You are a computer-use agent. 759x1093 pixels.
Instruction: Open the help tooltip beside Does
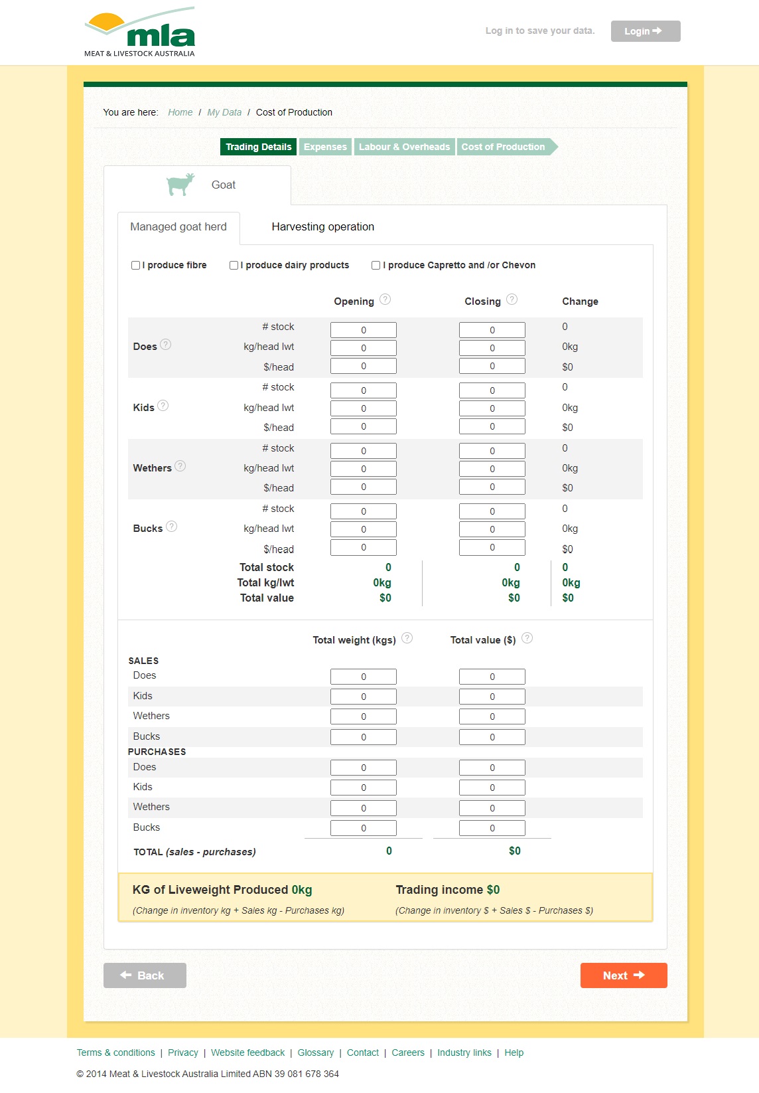(x=166, y=345)
